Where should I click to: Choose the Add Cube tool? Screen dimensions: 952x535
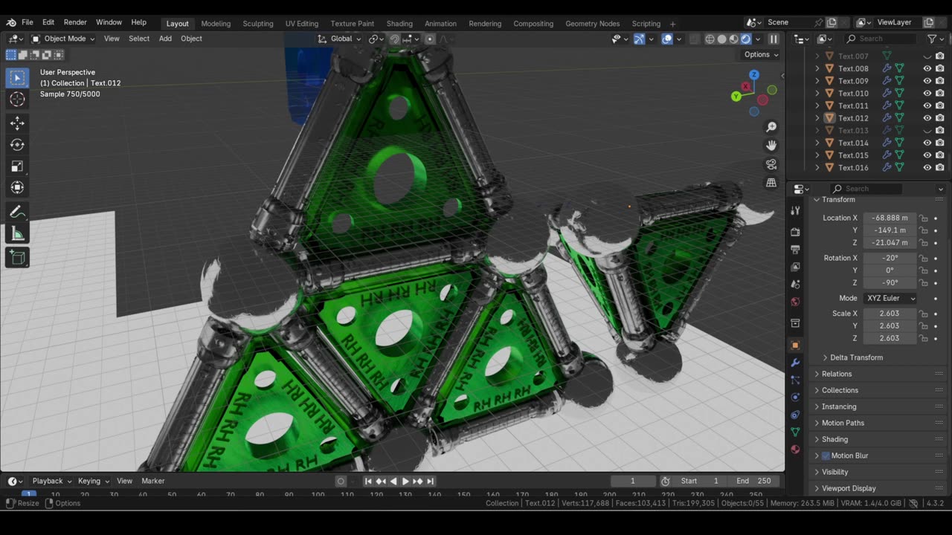click(17, 258)
